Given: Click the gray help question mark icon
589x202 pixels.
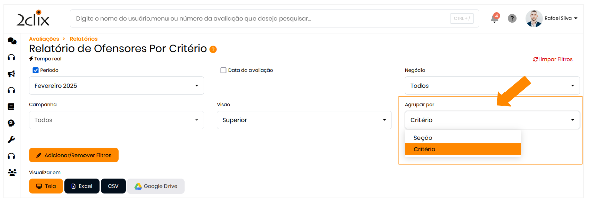Looking at the screenshot, I should pos(512,19).
